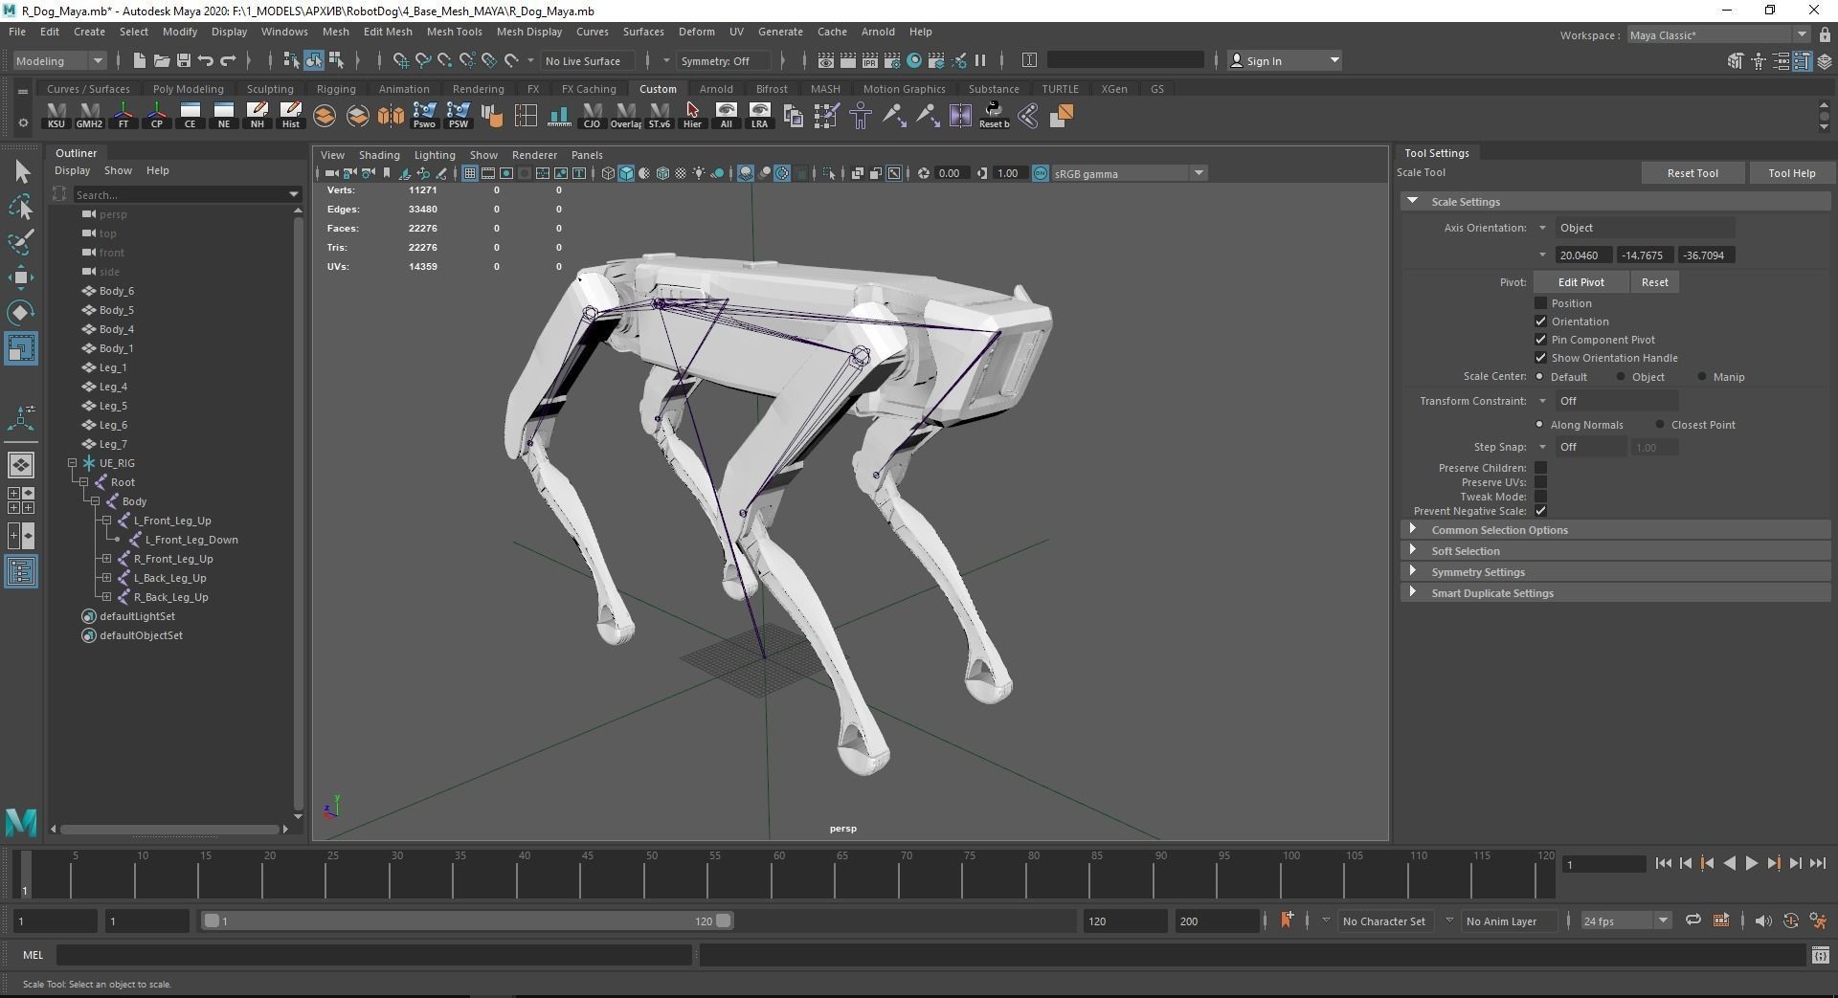Expand the Soft Selection section
The image size is (1838, 998).
[1616, 551]
